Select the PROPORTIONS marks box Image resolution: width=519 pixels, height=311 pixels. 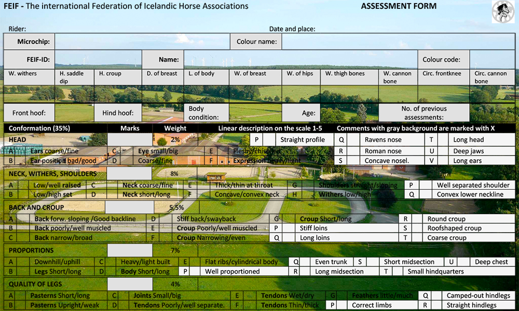130,250
